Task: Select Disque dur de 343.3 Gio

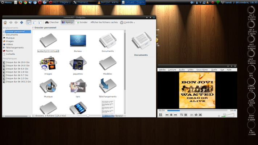Action: click(x=16, y=82)
